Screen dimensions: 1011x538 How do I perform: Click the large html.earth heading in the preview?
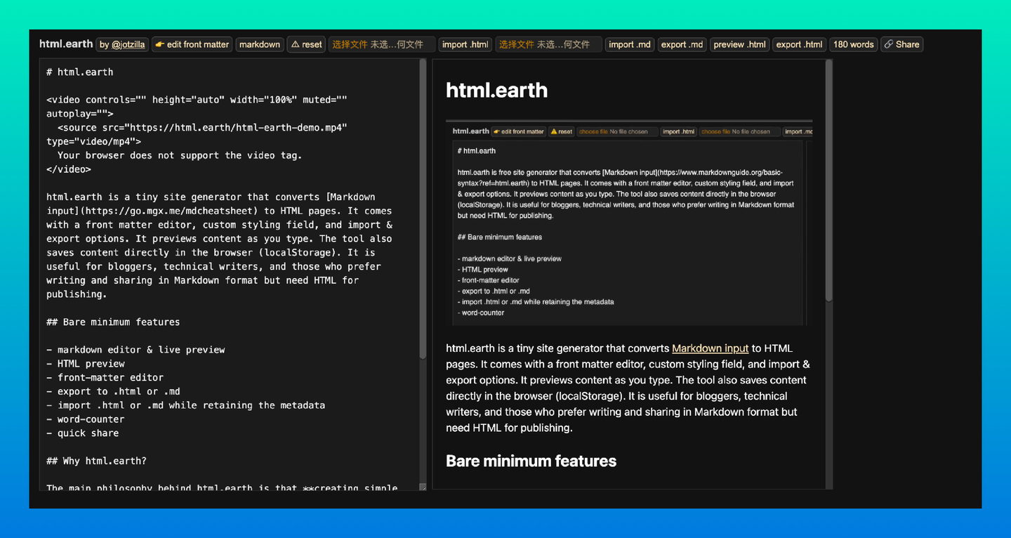pos(497,90)
